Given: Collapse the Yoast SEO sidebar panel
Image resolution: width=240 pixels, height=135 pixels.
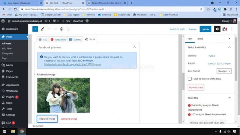Looking at the screenshot, I should point(229,97).
